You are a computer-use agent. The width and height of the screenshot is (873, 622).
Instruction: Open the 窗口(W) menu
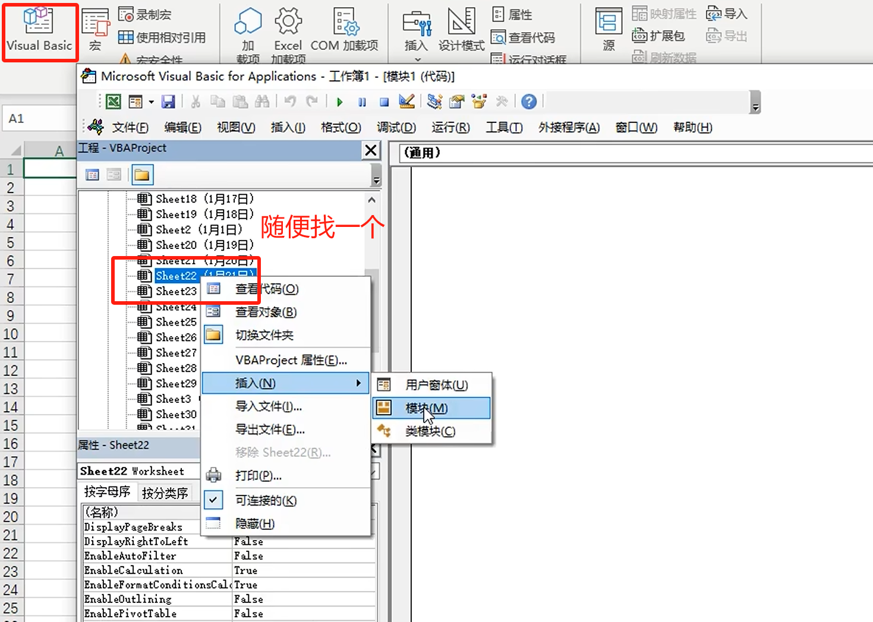(636, 127)
